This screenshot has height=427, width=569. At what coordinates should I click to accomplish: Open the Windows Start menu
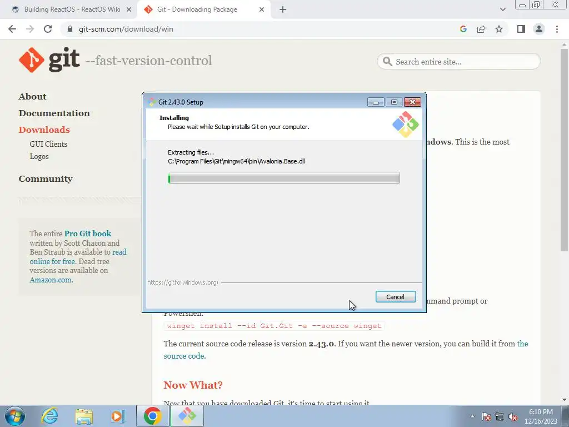point(15,416)
